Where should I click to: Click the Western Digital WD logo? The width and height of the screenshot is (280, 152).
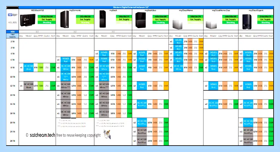pos(13,15)
